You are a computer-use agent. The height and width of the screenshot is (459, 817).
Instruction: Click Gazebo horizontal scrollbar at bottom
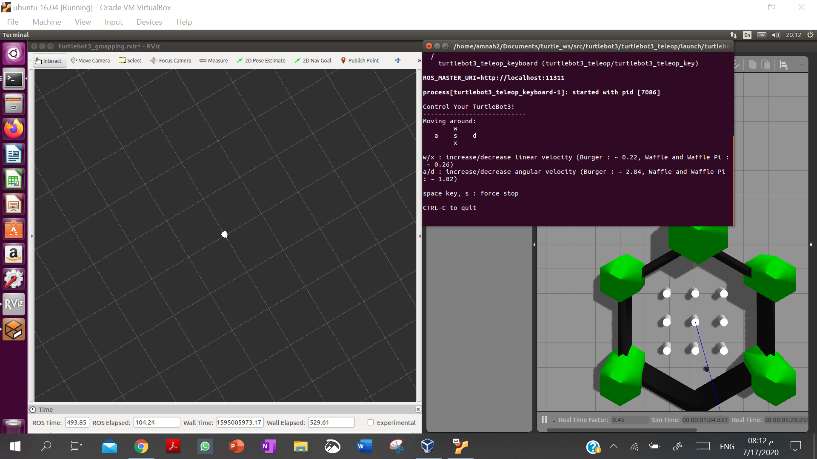tap(621, 430)
